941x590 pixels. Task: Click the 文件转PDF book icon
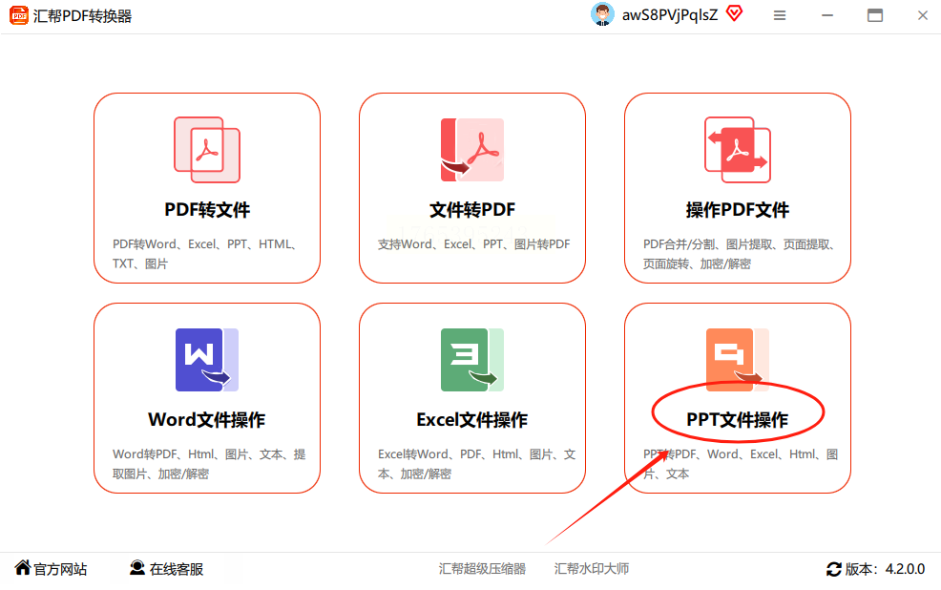click(x=472, y=150)
